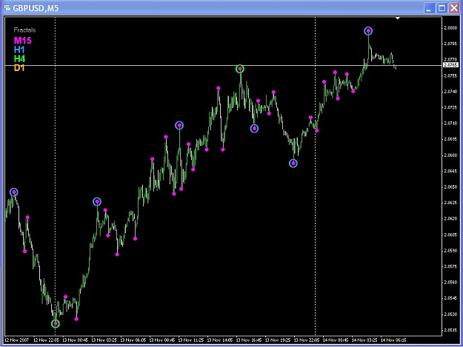Viewport: 463px width, 347px height.
Task: Close the GBPUSD,M5 chart window
Action: tap(454, 8)
